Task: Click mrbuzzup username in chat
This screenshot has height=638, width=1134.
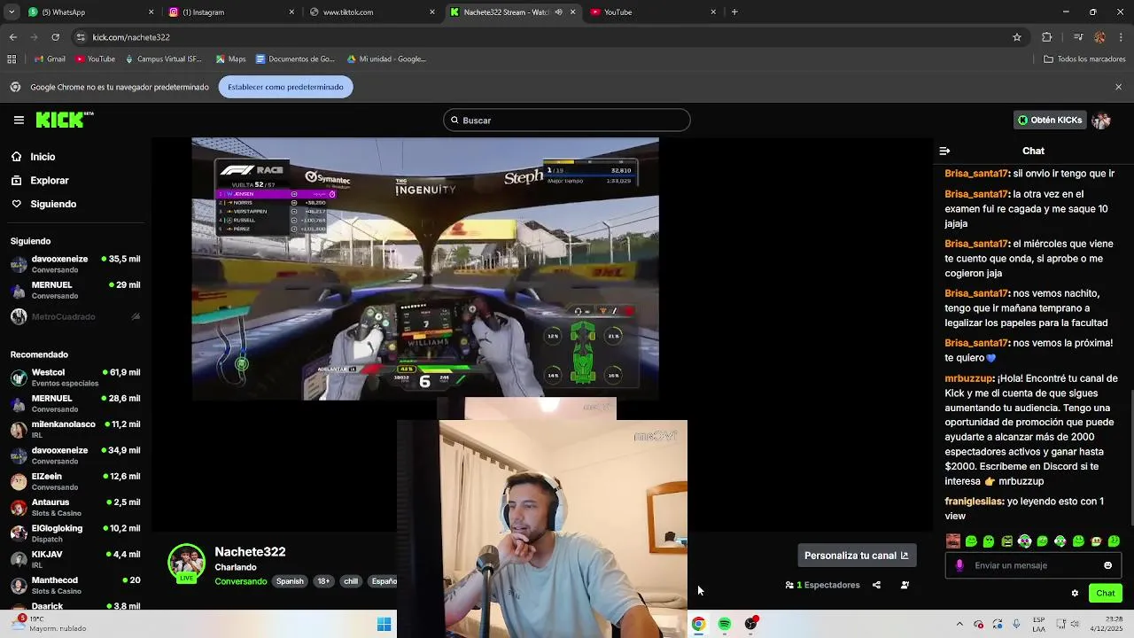Action: [968, 378]
